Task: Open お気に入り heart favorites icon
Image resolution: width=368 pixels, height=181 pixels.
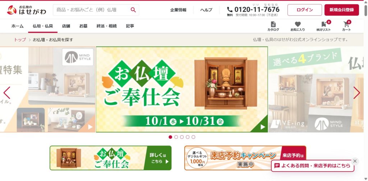Action: click(x=298, y=26)
